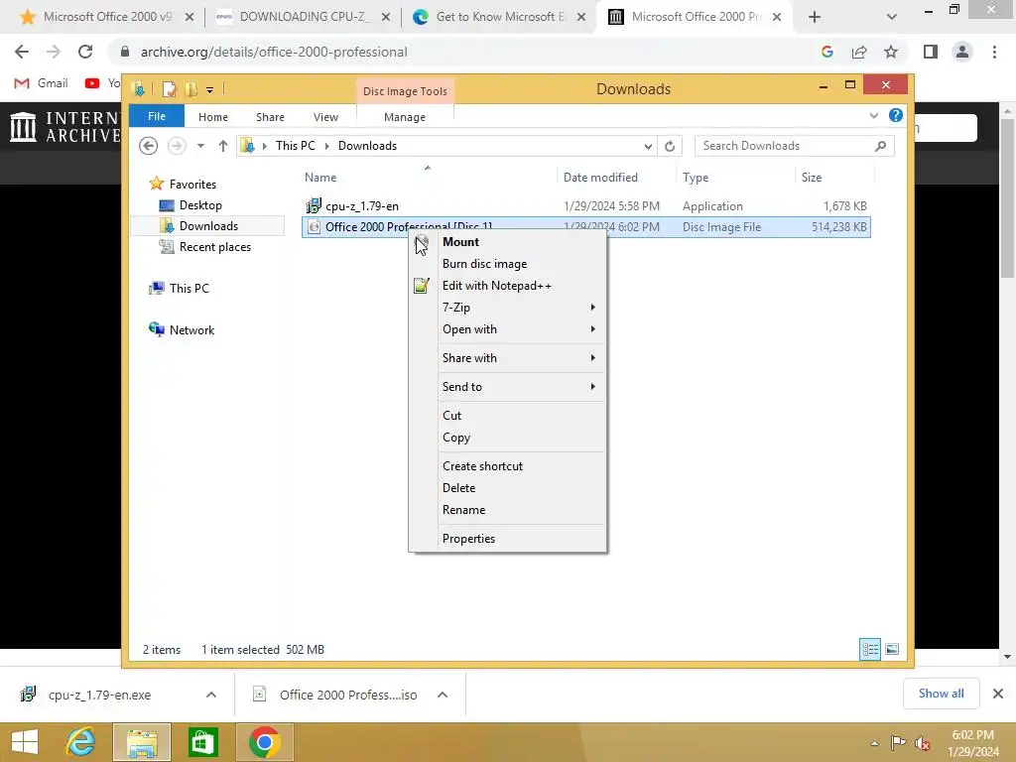Open new Chrome tab
Screen dimensions: 1016x762
pos(815,17)
